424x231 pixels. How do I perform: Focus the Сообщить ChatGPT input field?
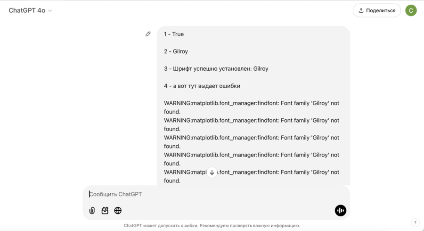pyautogui.click(x=207, y=194)
